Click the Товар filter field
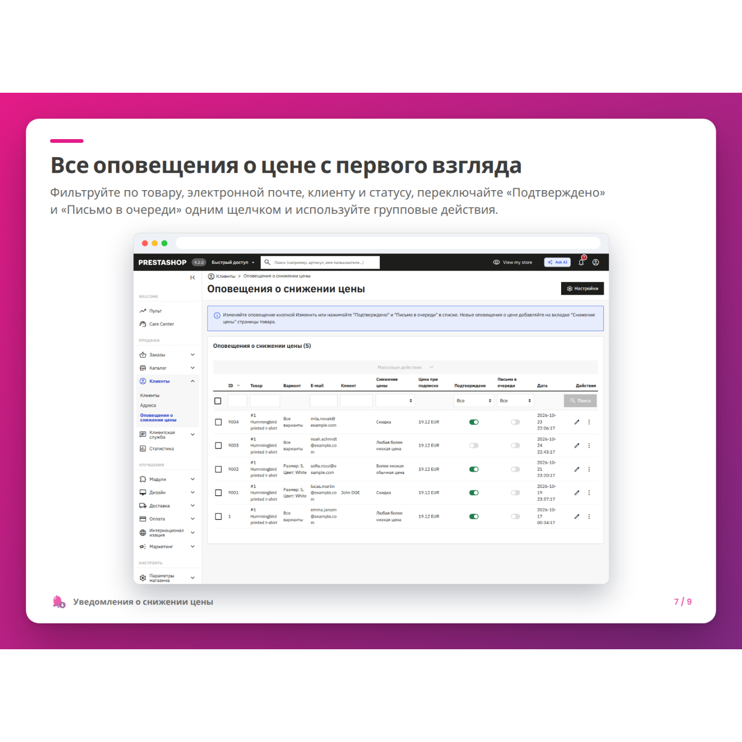Image resolution: width=742 pixels, height=742 pixels. (265, 401)
